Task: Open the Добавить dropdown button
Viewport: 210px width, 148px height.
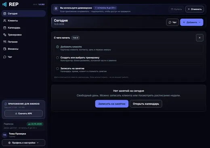Action: pyautogui.click(x=191, y=22)
